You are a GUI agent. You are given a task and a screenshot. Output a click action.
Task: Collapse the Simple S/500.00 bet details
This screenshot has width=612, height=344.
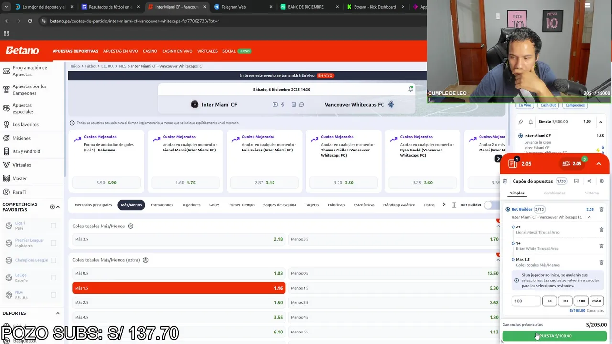point(601,122)
